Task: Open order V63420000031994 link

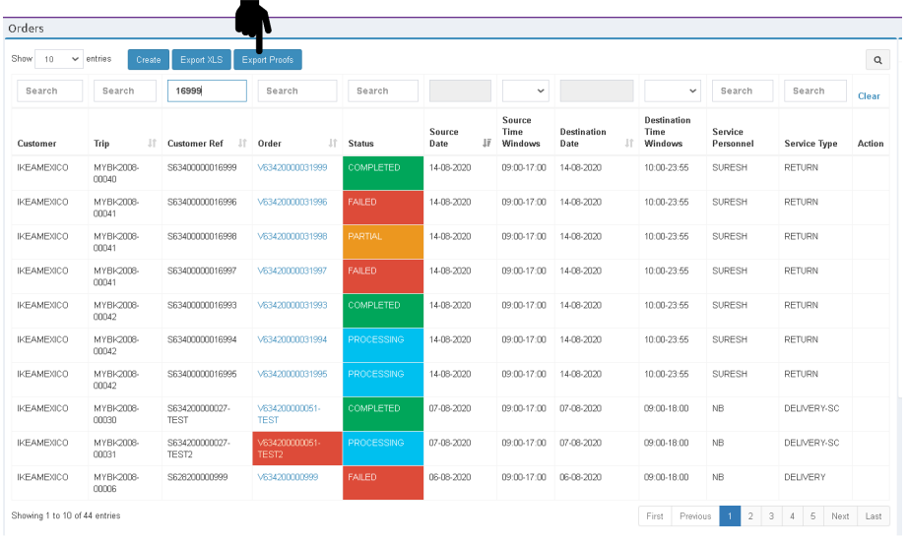Action: tap(292, 339)
